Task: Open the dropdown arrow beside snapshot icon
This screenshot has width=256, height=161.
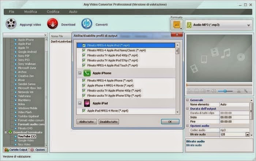Action: point(208,91)
